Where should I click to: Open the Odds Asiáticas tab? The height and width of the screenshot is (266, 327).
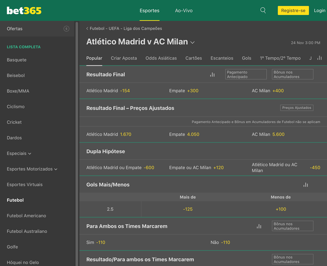coord(161,58)
